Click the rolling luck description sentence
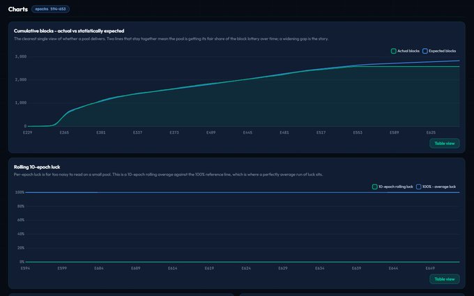This screenshot has width=474, height=296. pyautogui.click(x=168, y=175)
